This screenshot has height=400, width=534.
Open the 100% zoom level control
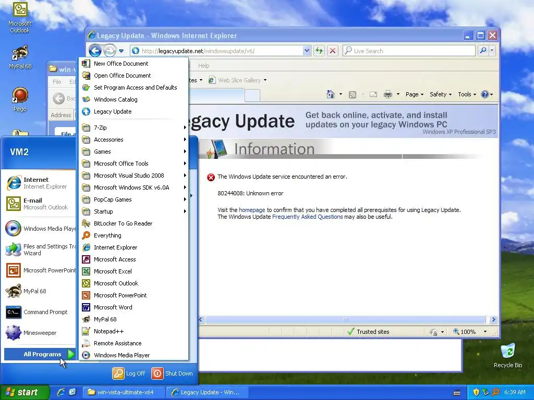coord(470,332)
